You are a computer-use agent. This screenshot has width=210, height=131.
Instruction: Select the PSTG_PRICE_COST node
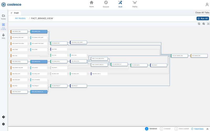(x=39, y=74)
